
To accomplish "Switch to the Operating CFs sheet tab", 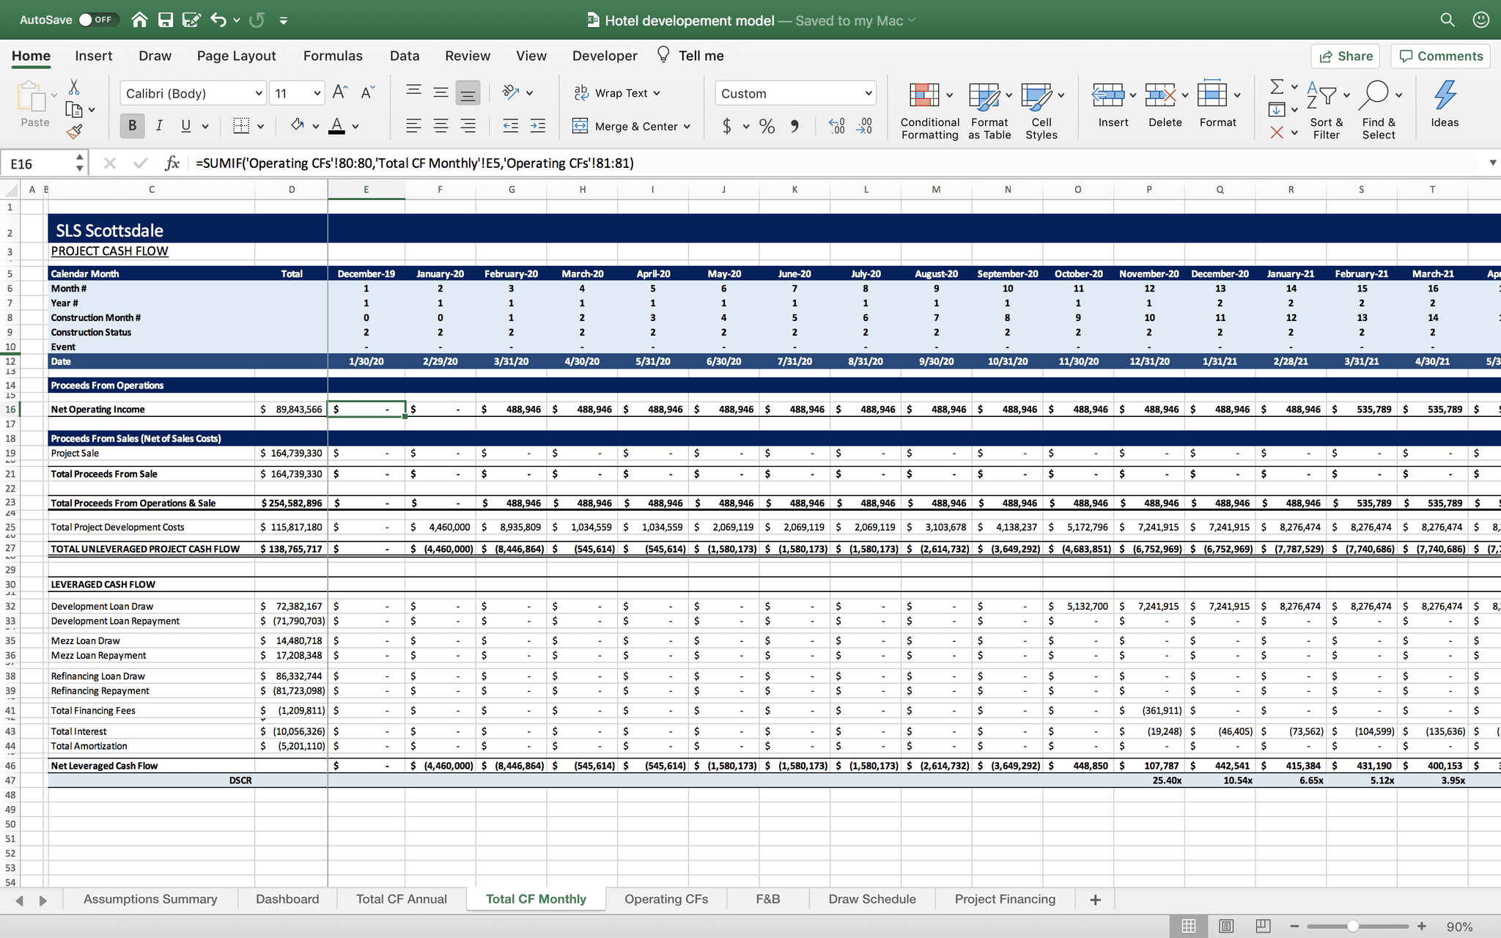I will [666, 899].
